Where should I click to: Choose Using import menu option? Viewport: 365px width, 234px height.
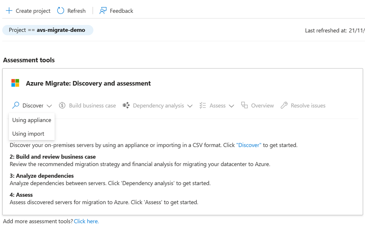click(x=28, y=134)
